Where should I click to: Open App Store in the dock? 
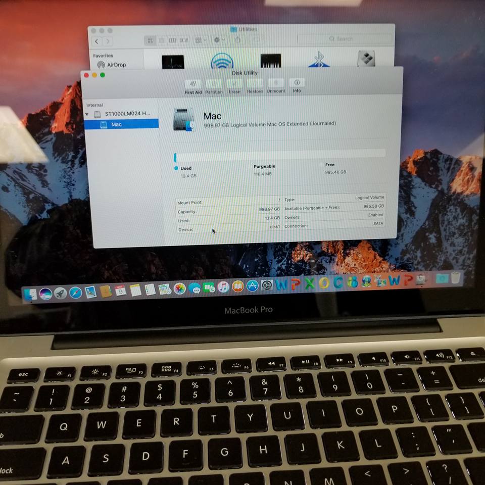click(x=252, y=286)
